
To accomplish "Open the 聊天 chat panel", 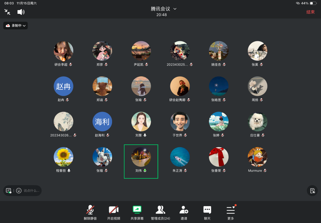I will (x=207, y=212).
